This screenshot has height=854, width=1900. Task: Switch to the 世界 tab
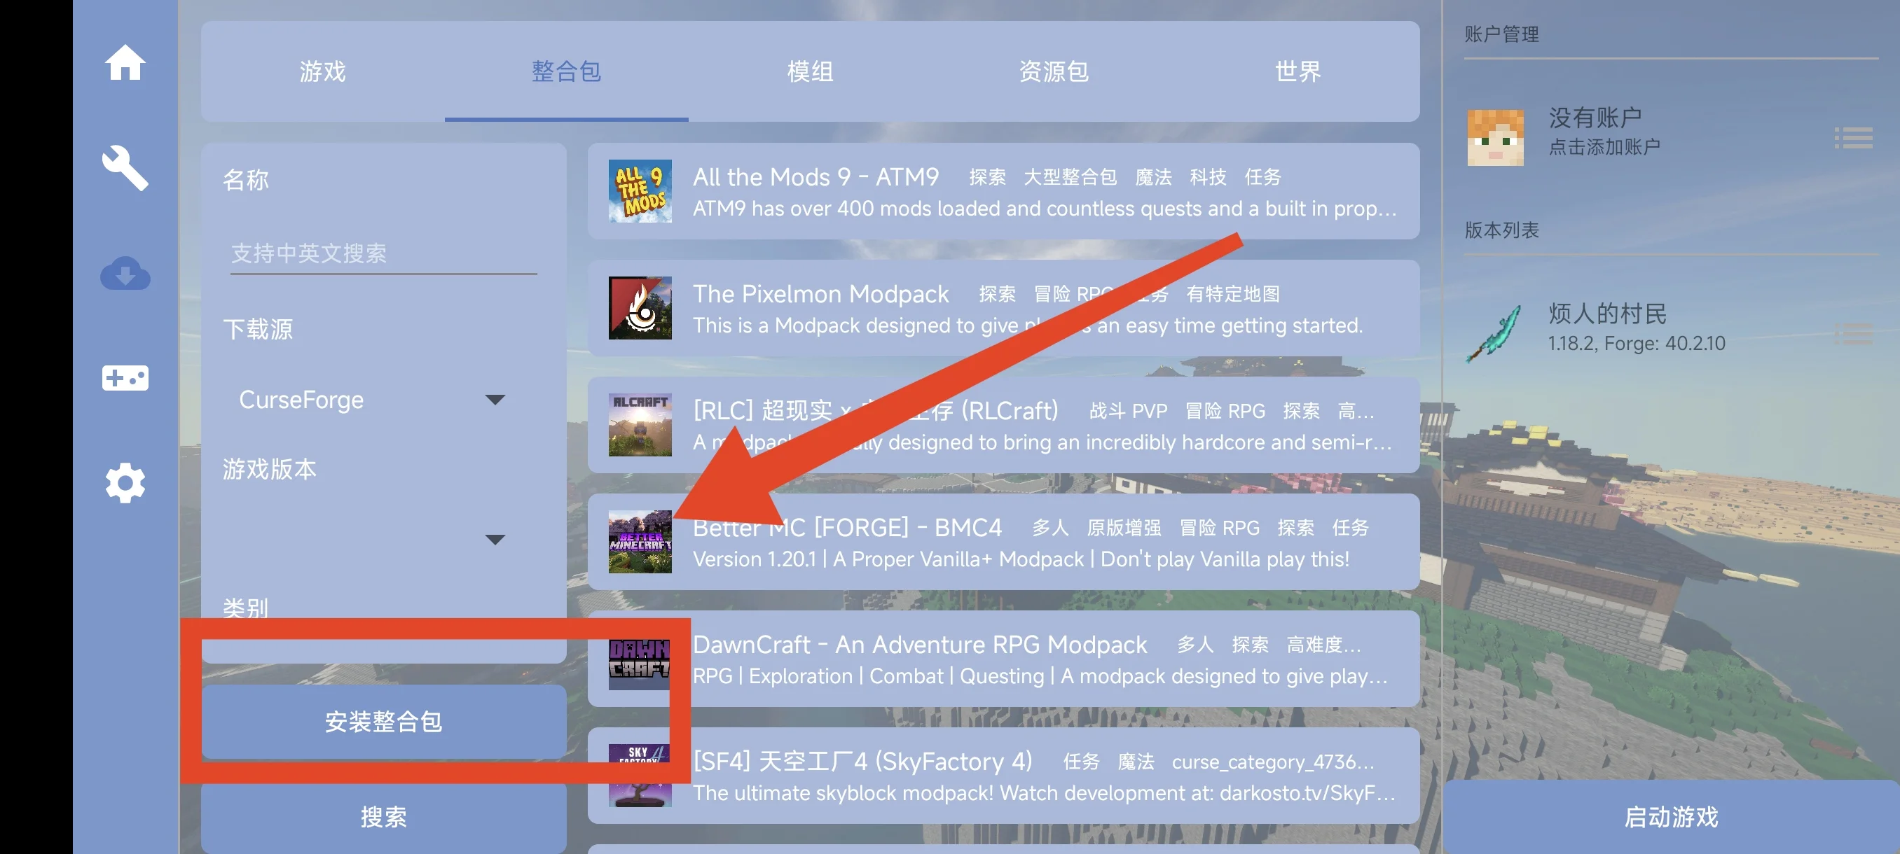[1297, 71]
